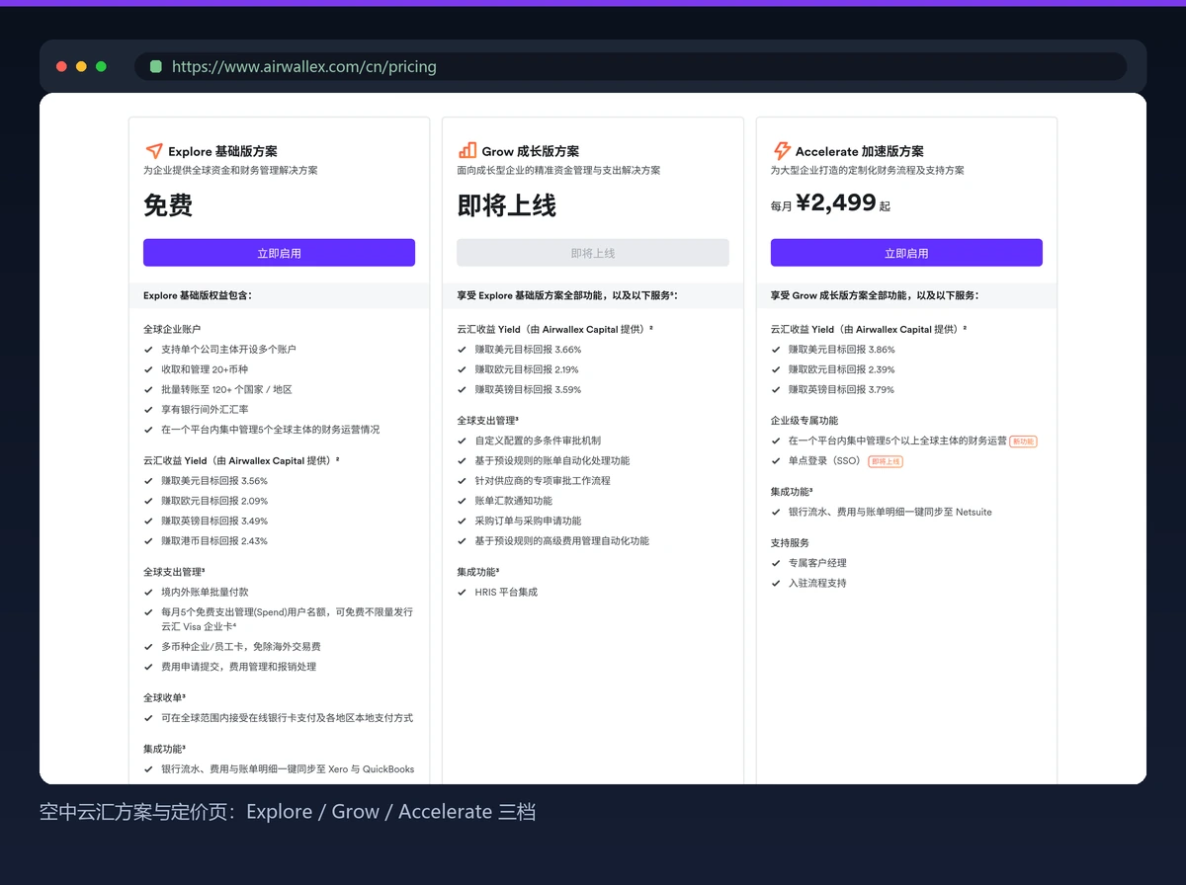Click 立即启用 button in Explore plan

[x=279, y=253]
